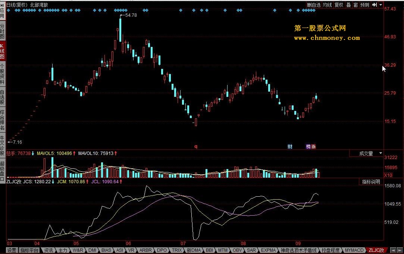
Task: Switch to the SAR indicator tab
Action: pyautogui.click(x=251, y=250)
